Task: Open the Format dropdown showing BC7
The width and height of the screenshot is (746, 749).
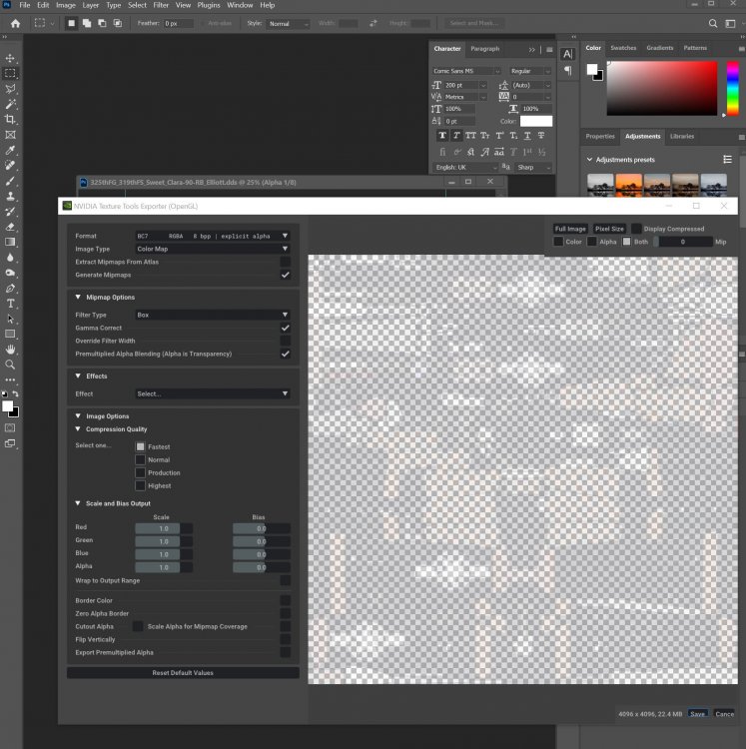Action: tap(213, 236)
